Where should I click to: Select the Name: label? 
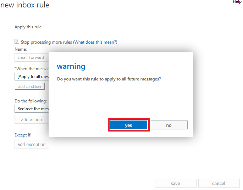pyautogui.click(x=21, y=49)
